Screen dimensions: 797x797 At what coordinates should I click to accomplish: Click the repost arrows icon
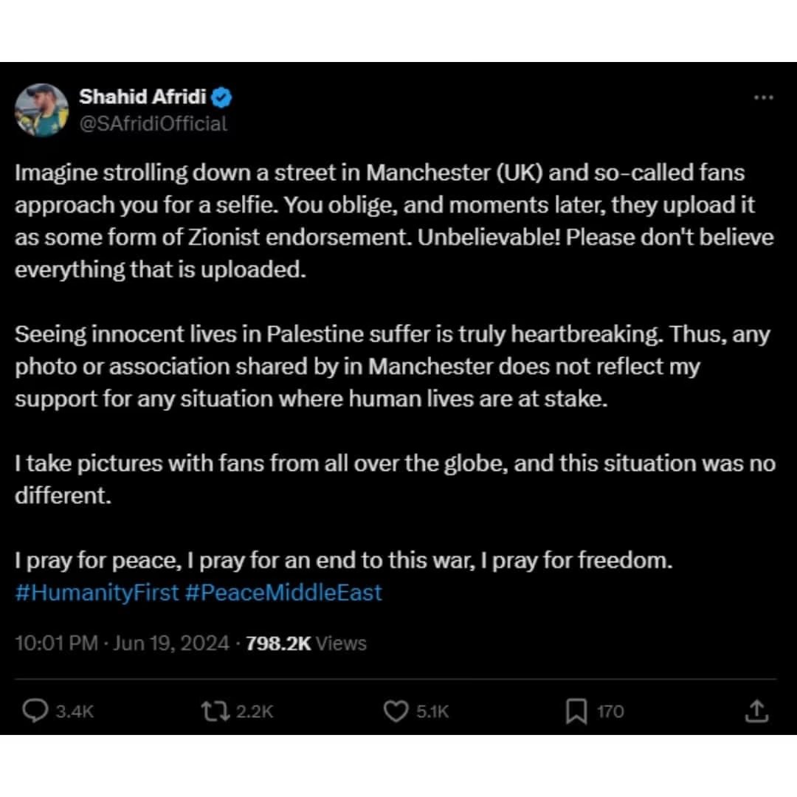(x=215, y=711)
